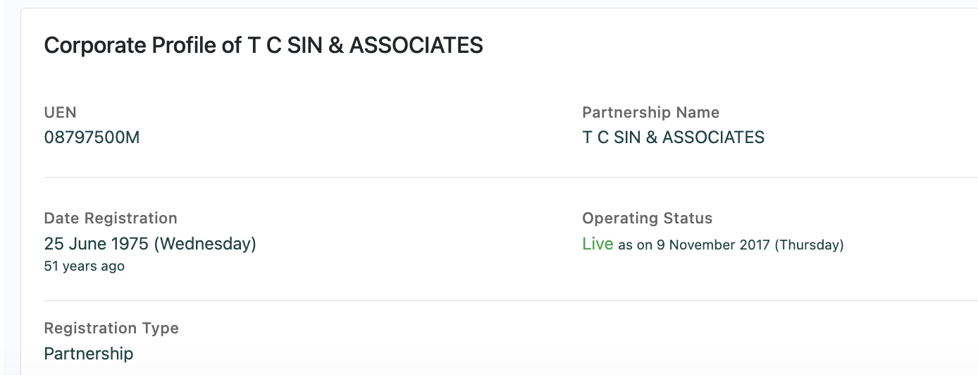This screenshot has height=375, width=978.
Task: Click the Registration Type label
Action: [x=111, y=328]
